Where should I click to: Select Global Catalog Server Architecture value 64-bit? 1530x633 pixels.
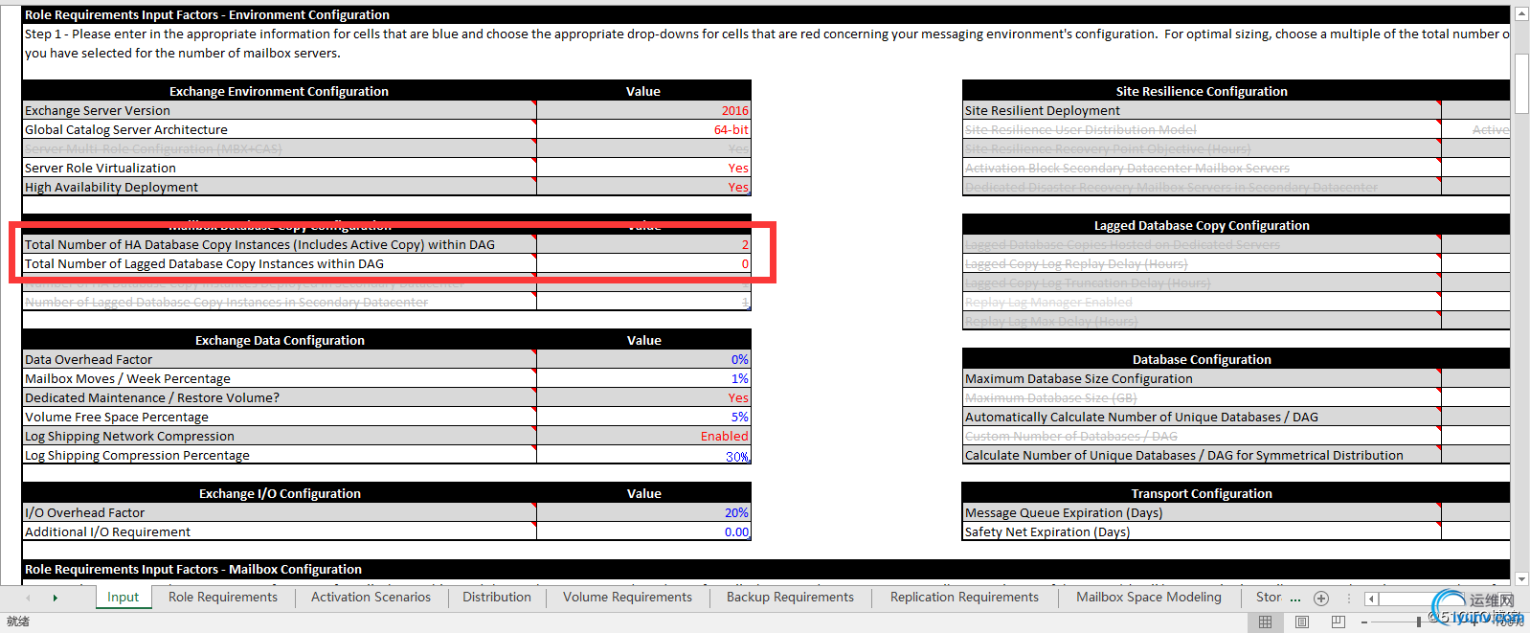[643, 129]
